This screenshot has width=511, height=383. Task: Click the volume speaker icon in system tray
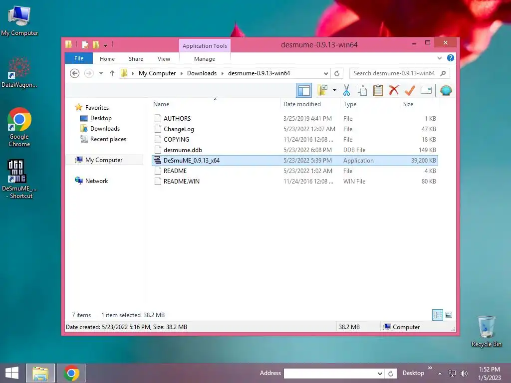click(x=464, y=374)
